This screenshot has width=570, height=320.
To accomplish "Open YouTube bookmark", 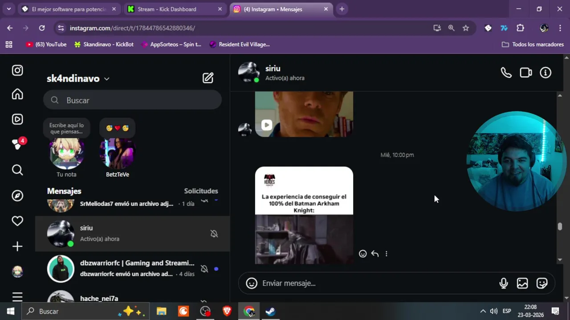I will (46, 44).
